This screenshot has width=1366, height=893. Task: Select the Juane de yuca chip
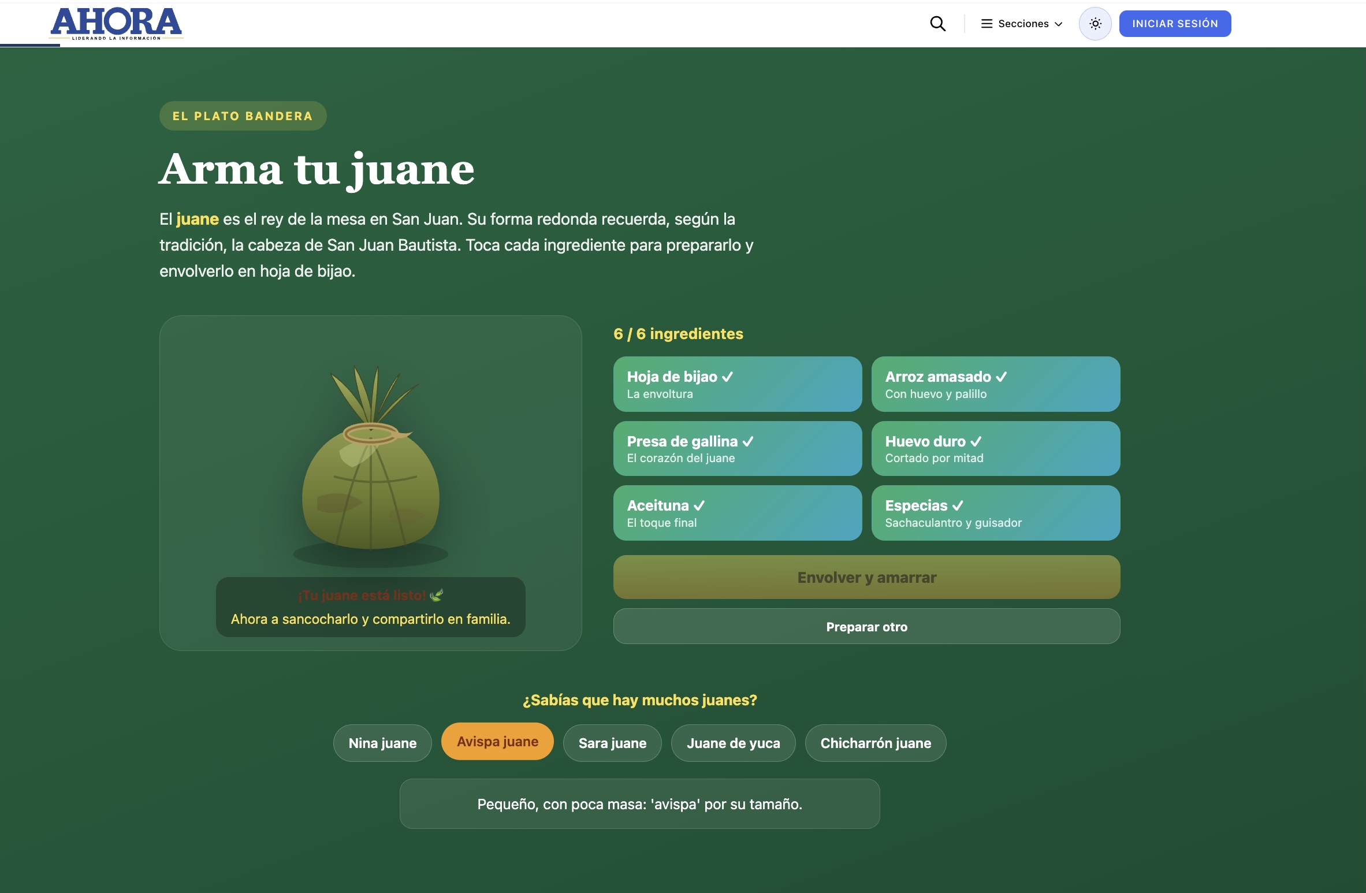(733, 743)
